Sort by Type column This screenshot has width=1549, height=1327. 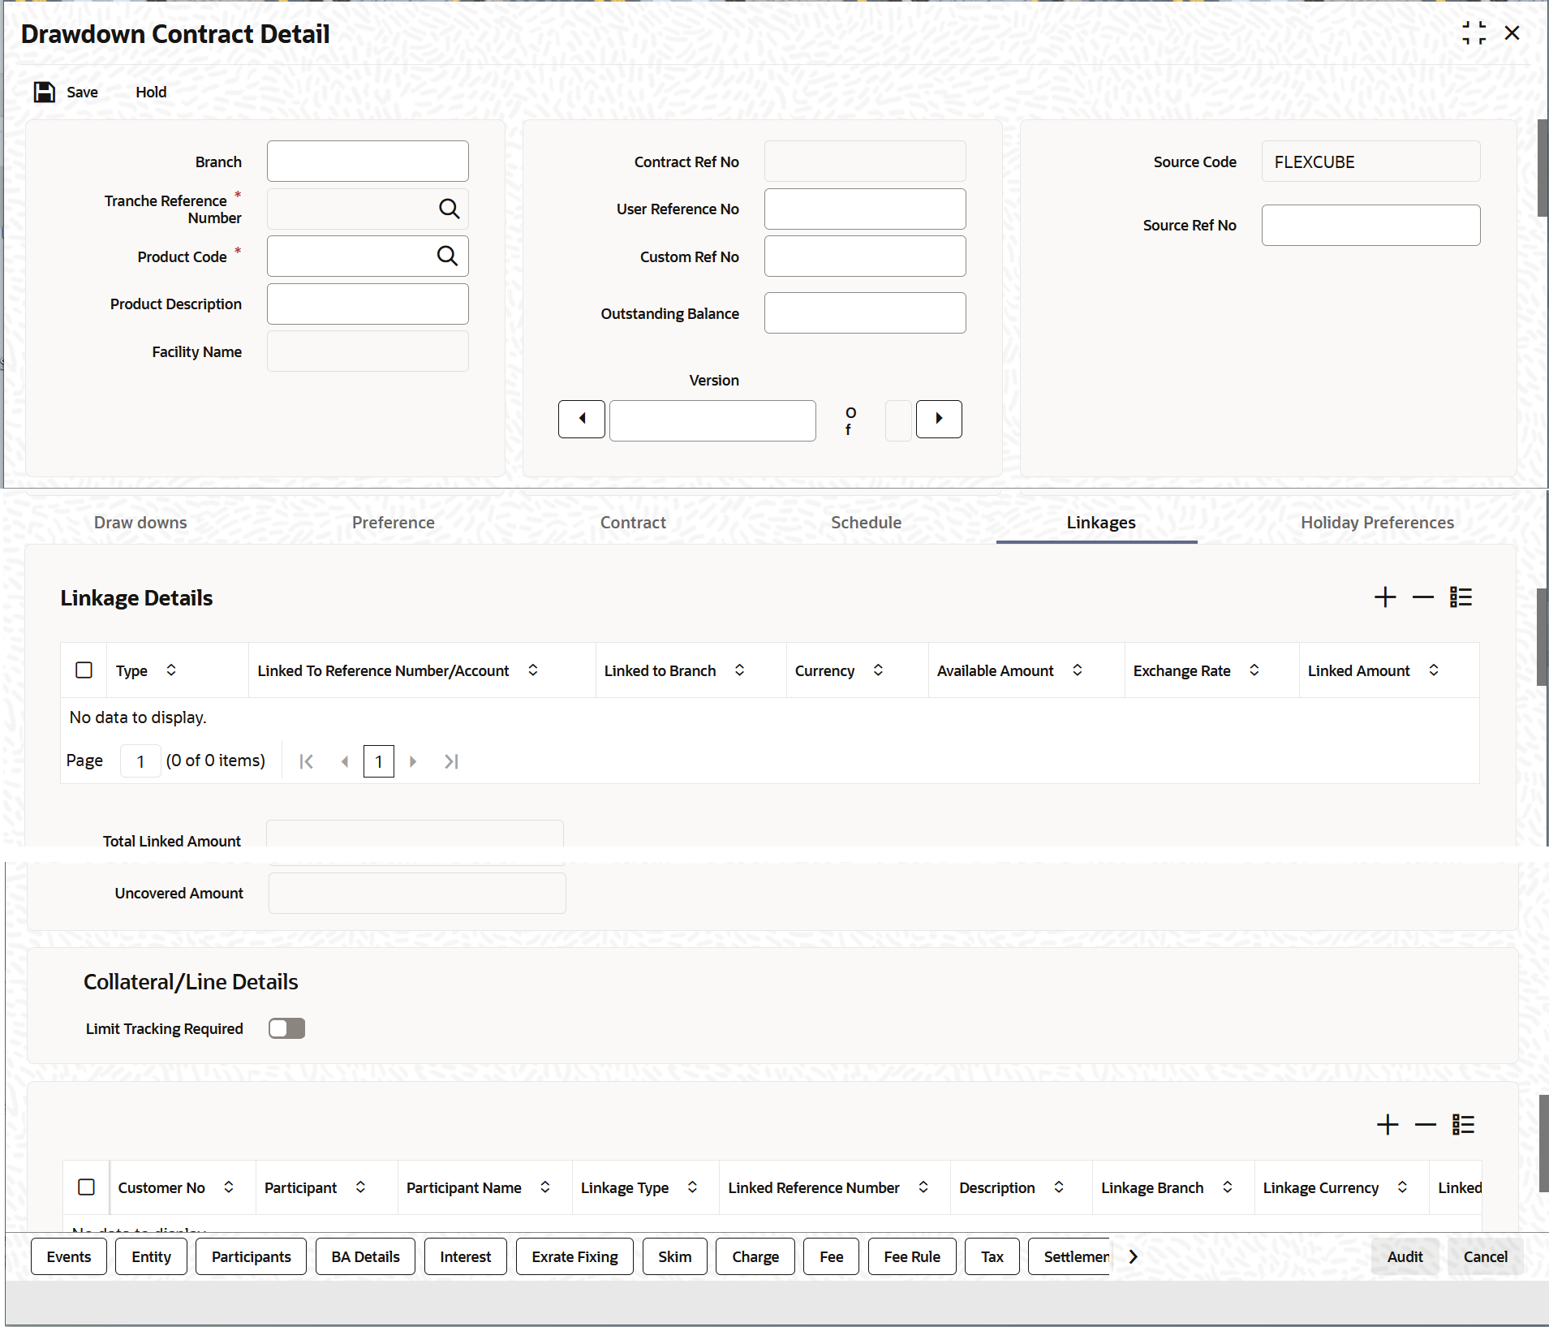click(171, 670)
